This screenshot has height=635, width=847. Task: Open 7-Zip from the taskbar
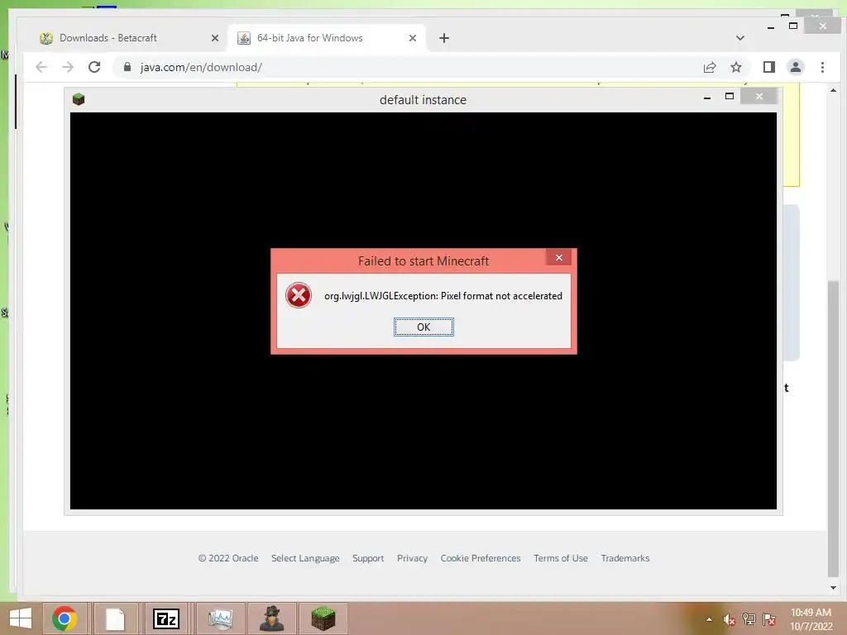(166, 618)
